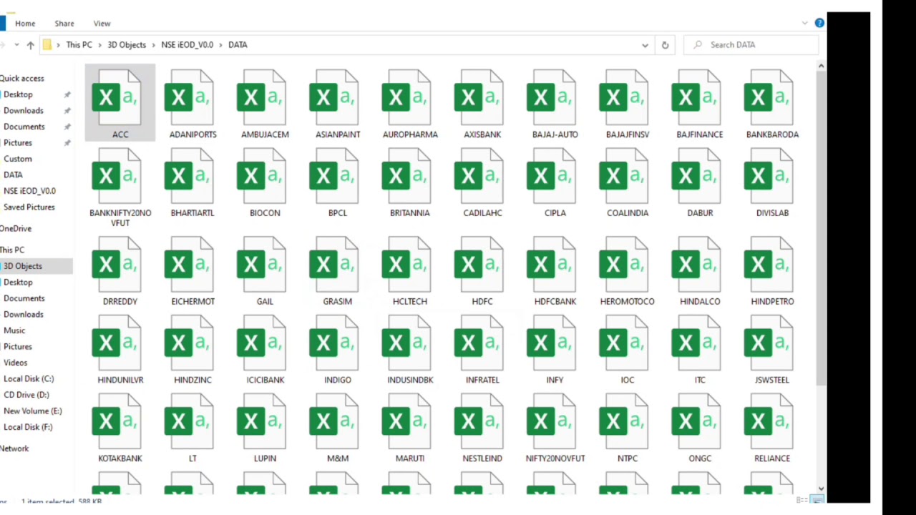Select 3D Objects in navigation pane
Image resolution: width=916 pixels, height=515 pixels.
pyautogui.click(x=23, y=266)
